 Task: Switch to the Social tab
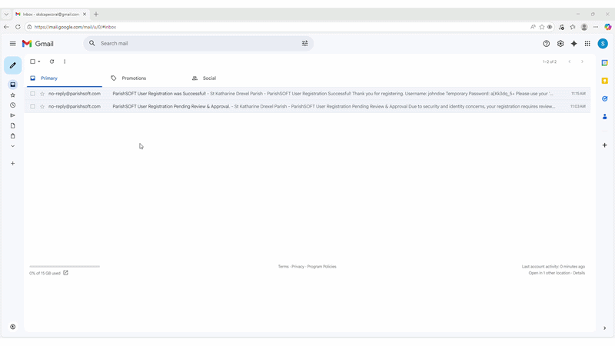(208, 78)
